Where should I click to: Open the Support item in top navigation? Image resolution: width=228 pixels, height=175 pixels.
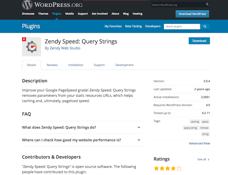(83, 14)
